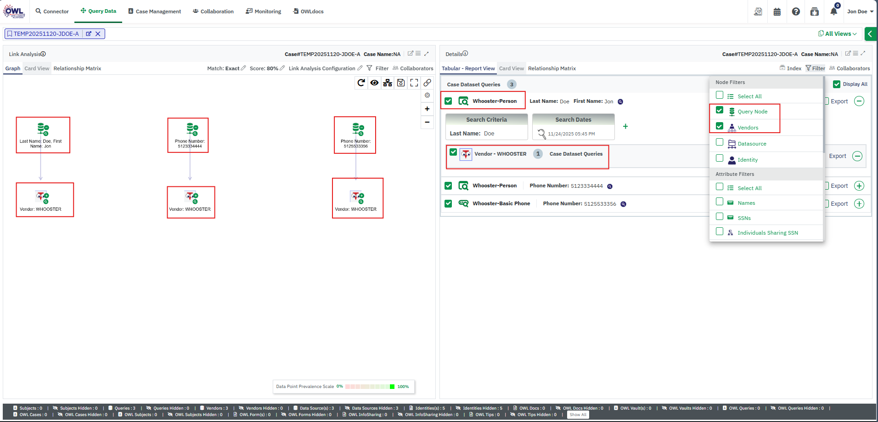Image resolution: width=878 pixels, height=422 pixels.
Task: Open Relationship Matrix tab in Link Analysis
Action: [77, 68]
